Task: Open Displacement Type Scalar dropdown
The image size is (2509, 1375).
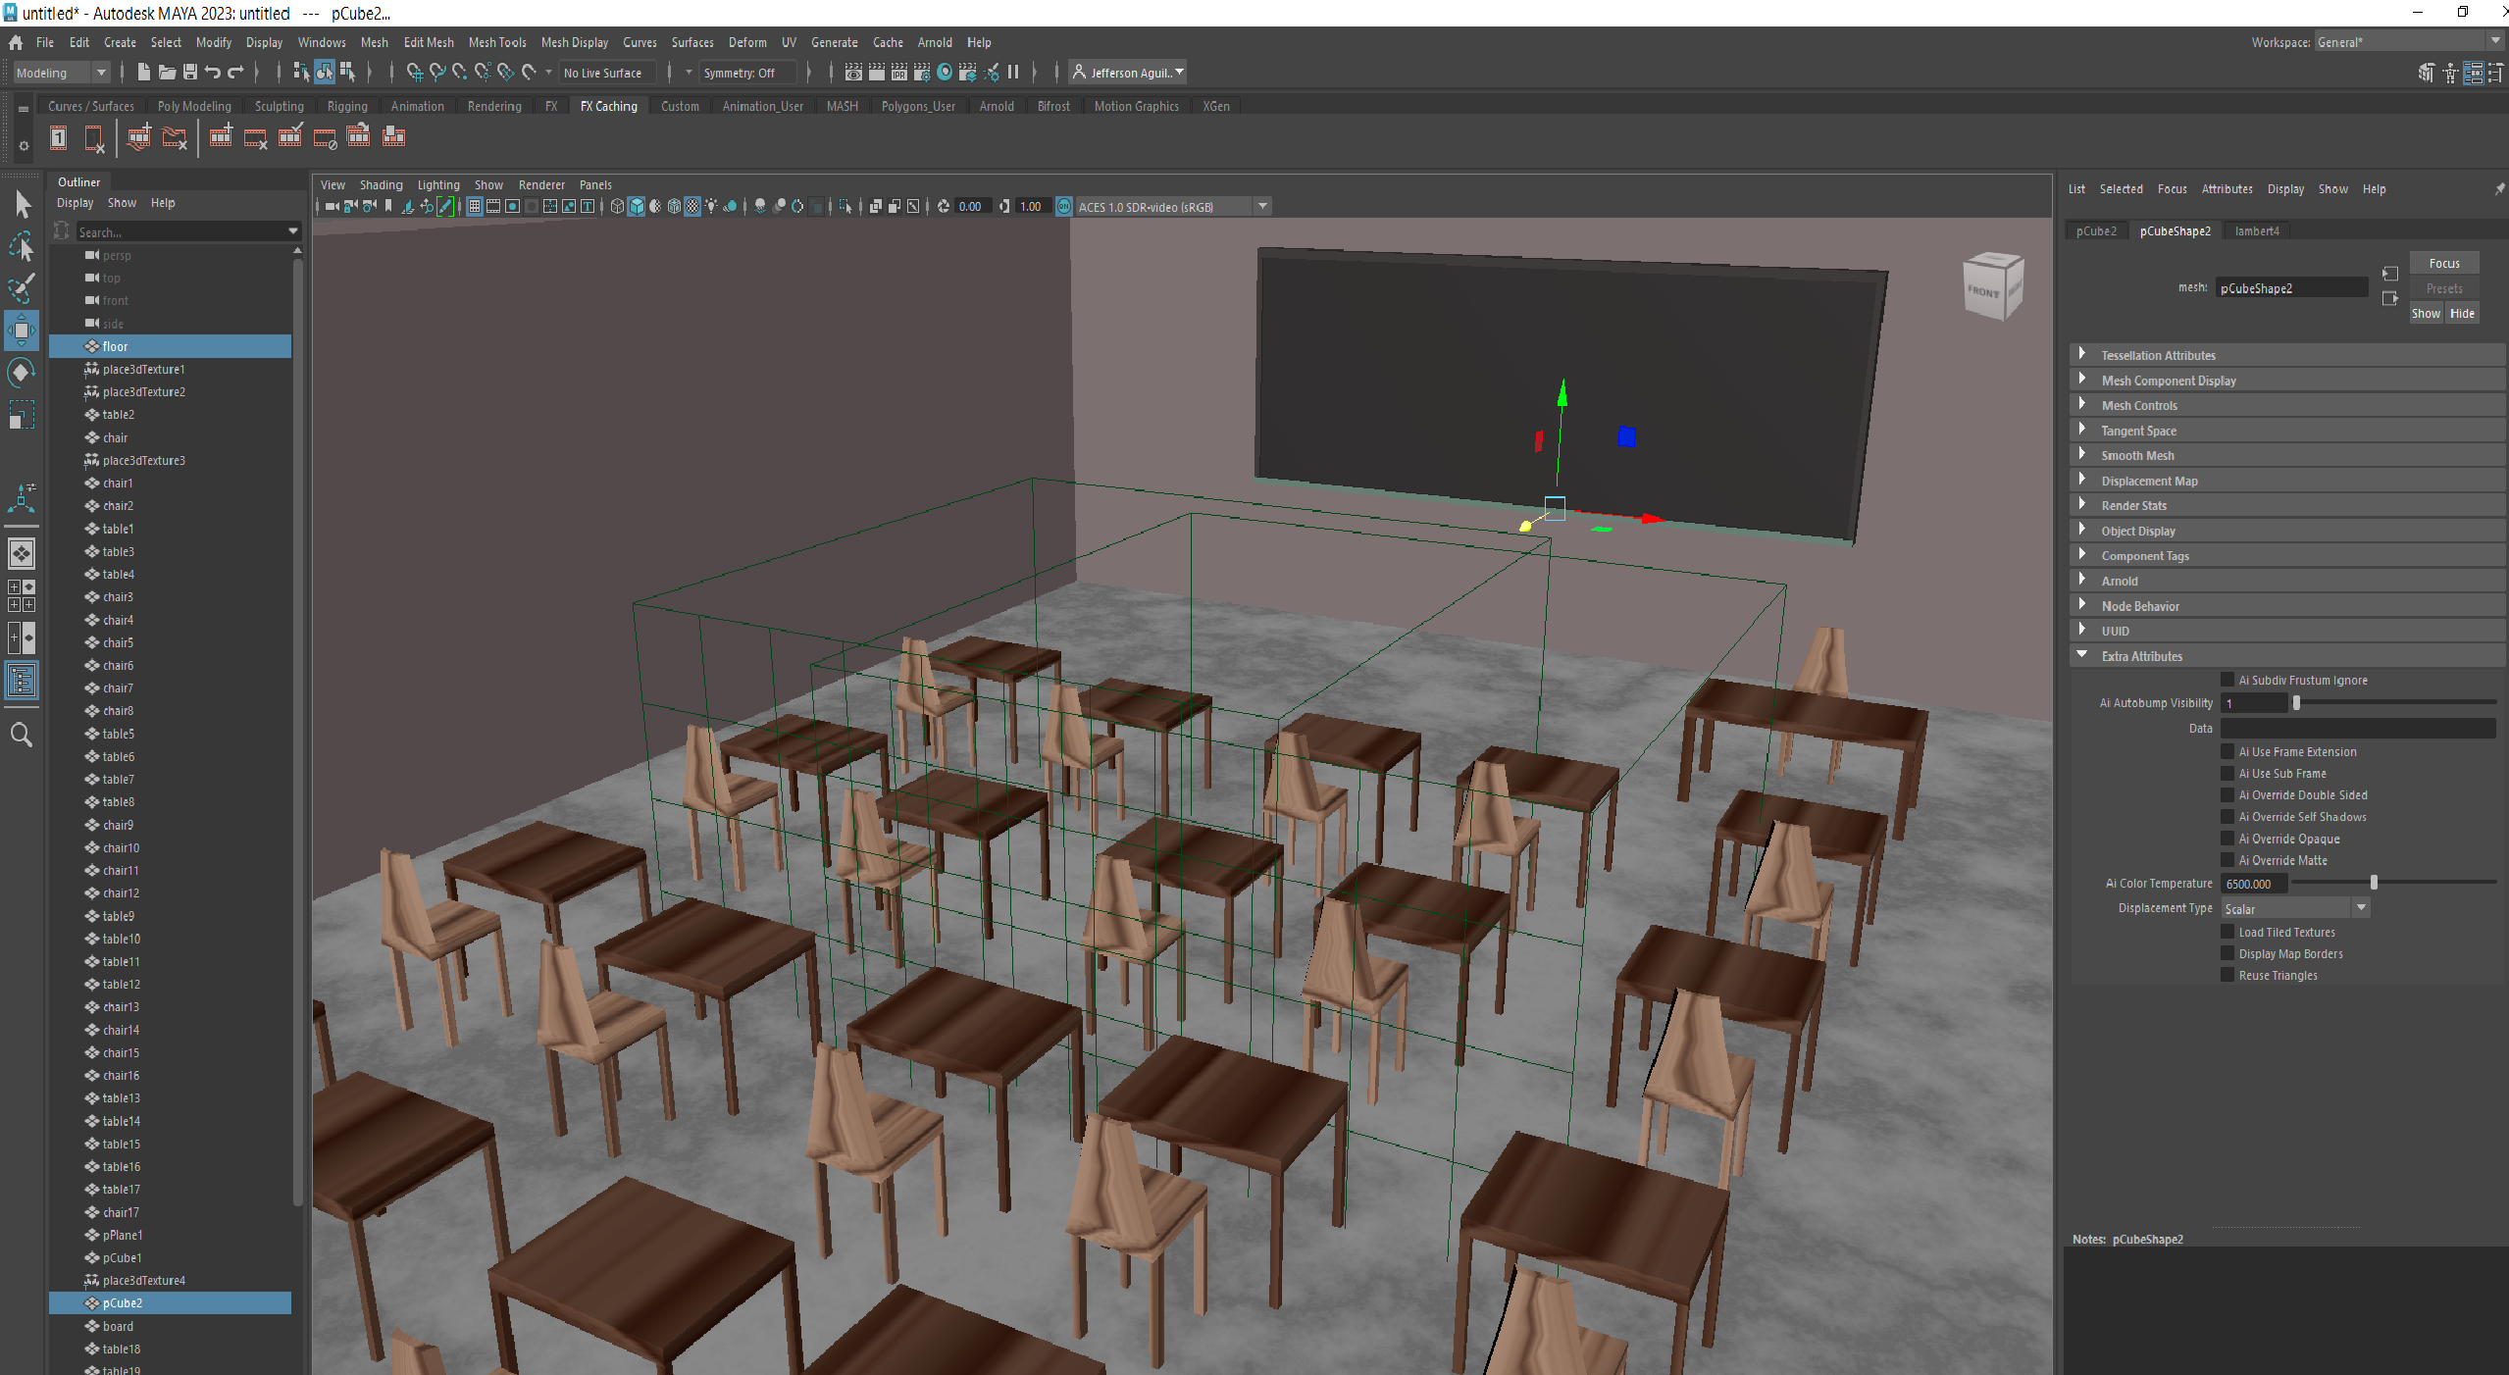Action: tap(2295, 908)
